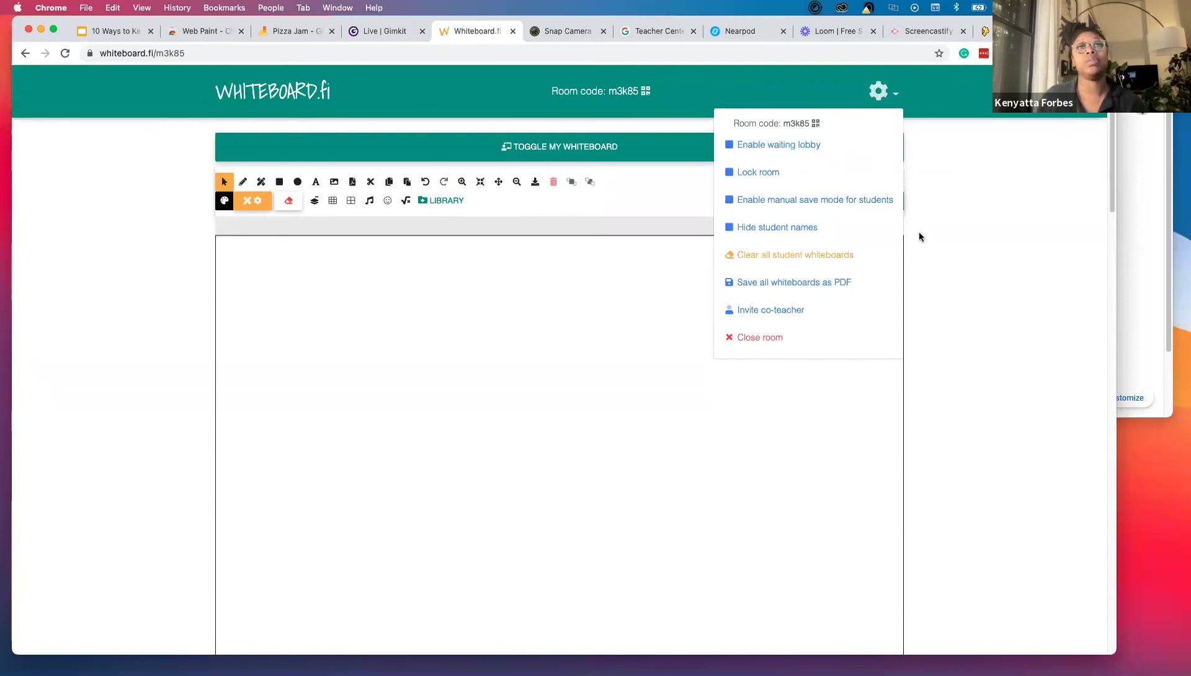Click the paste clipboard icon
1191x676 pixels.
coord(407,182)
